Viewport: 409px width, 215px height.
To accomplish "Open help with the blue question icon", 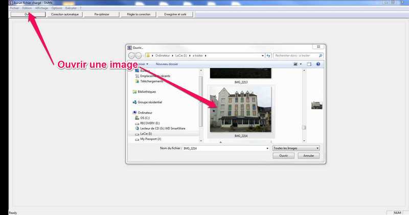I will [318, 64].
